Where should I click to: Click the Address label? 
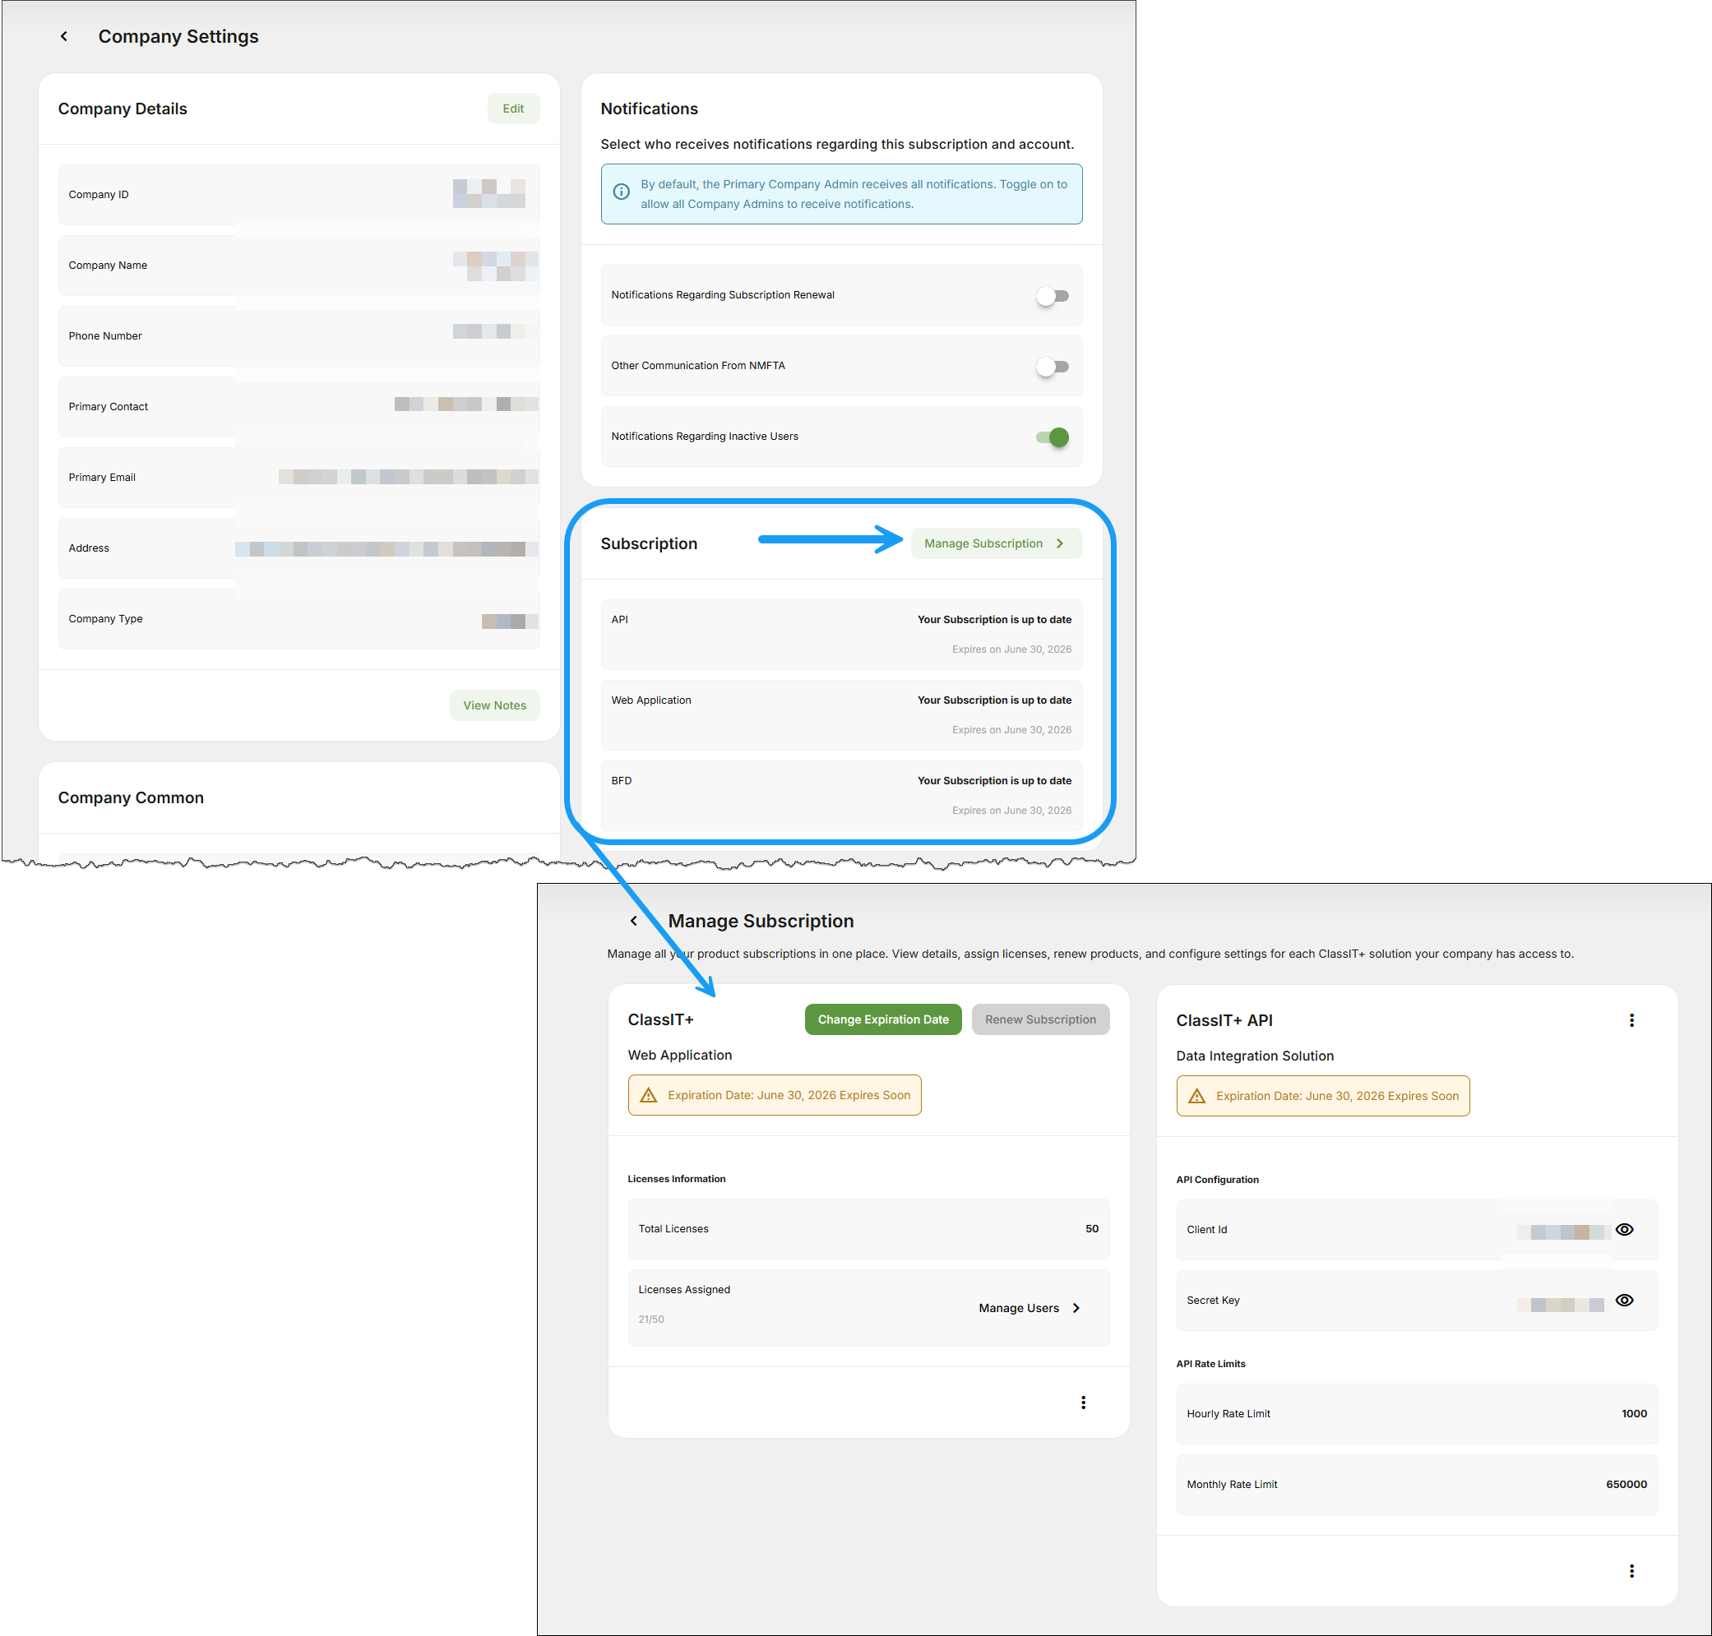89,548
